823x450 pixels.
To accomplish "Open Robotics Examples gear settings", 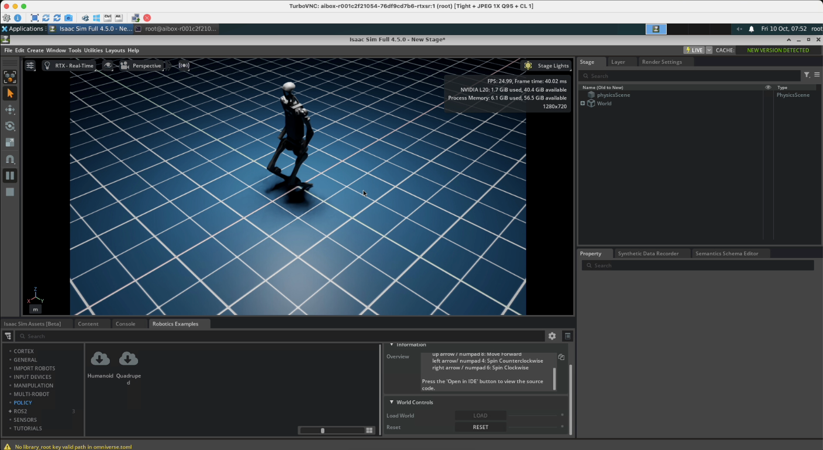I will (x=552, y=336).
